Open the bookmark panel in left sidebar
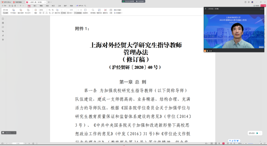Image resolution: width=267 pixels, height=146 pixels. (x=3, y=18)
